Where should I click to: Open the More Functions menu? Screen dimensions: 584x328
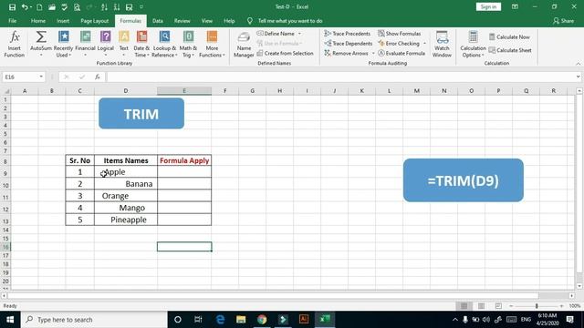click(212, 45)
